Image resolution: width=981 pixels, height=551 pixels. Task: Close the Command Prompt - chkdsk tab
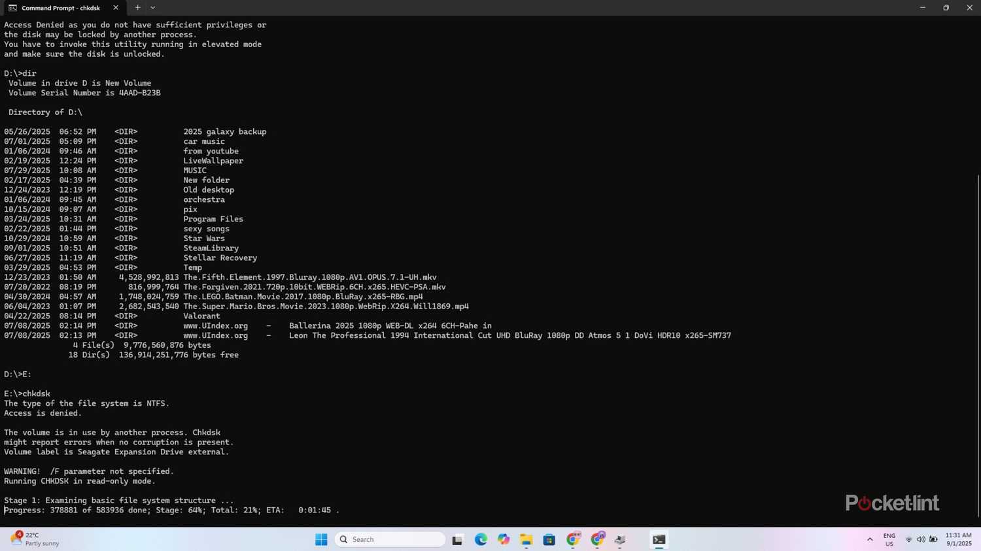click(116, 8)
